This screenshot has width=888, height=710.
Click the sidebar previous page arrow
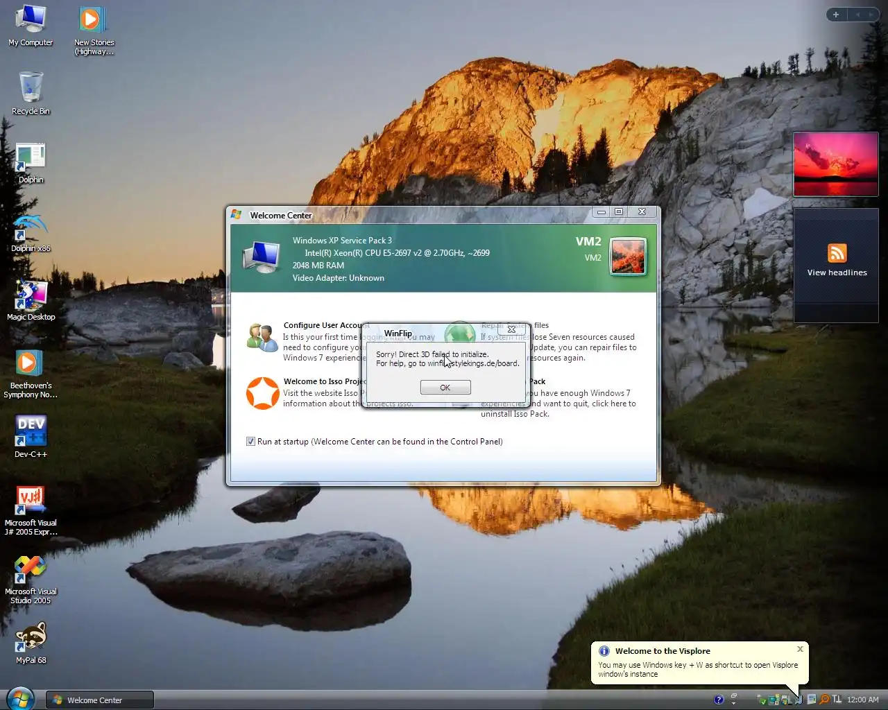click(857, 15)
